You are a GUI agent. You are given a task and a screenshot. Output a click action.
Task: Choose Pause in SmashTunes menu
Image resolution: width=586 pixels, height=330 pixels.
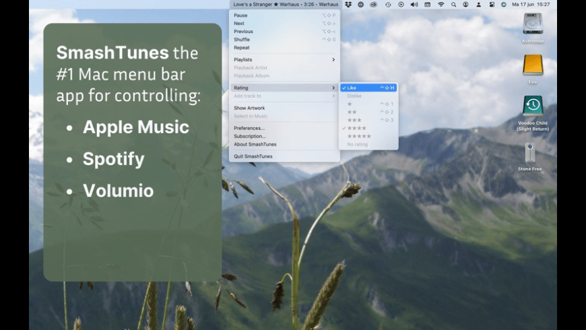coord(284,15)
